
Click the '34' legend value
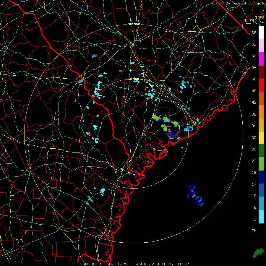(254, 126)
